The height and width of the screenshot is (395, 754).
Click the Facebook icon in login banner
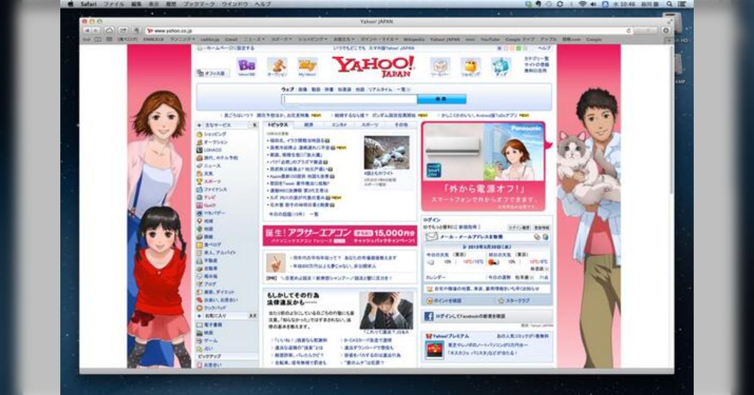[429, 317]
